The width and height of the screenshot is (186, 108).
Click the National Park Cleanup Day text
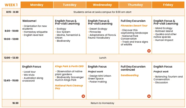pyautogui.click(x=69, y=87)
